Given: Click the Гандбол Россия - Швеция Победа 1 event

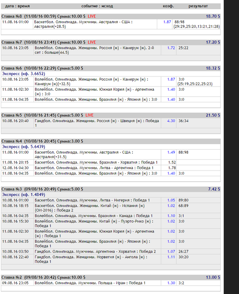Looking at the screenshot, I should pyautogui.click(x=96, y=123).
